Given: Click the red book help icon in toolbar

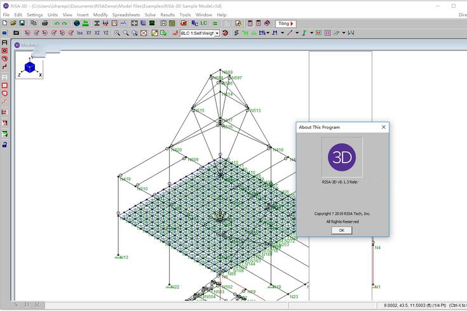Looking at the screenshot, I should point(267,23).
